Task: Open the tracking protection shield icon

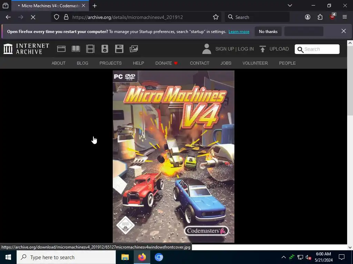Action: pyautogui.click(x=57, y=17)
